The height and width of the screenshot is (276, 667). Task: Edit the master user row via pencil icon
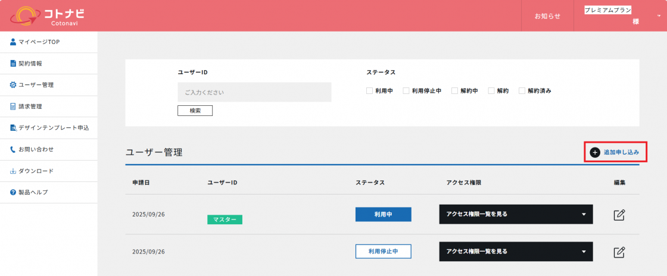pos(619,215)
